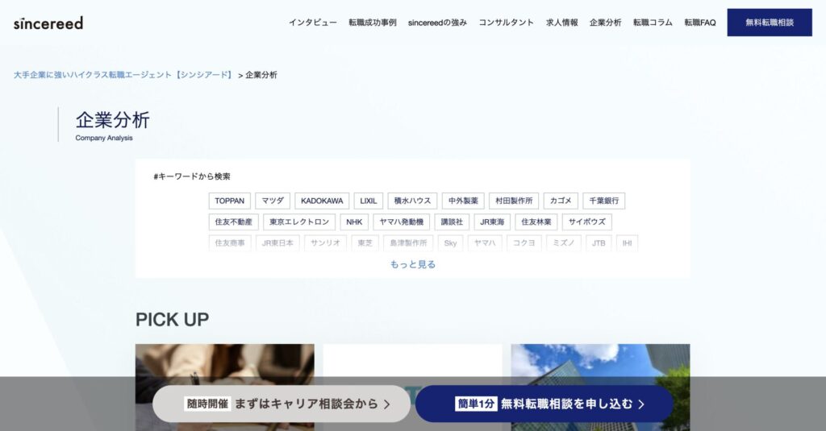Expand keywords with もっと見る
This screenshot has width=826, height=431.
412,264
